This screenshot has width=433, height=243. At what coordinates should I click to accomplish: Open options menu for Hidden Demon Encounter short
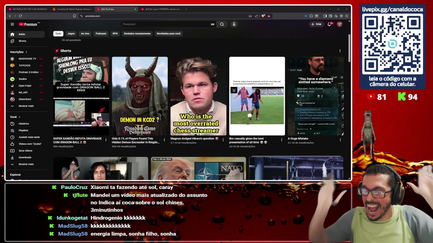click(x=164, y=140)
